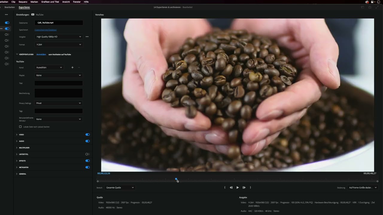This screenshot has width=383, height=215.
Task: Click the Dateiname field showing Café_YouTube.mp4
Action: point(59,22)
